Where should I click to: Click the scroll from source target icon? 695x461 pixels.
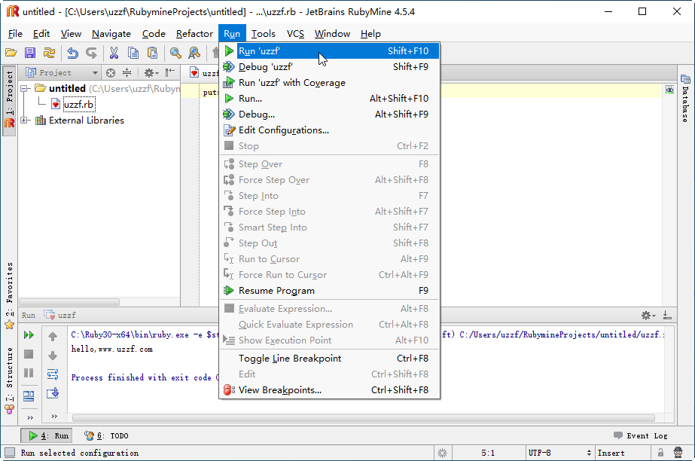coord(111,73)
